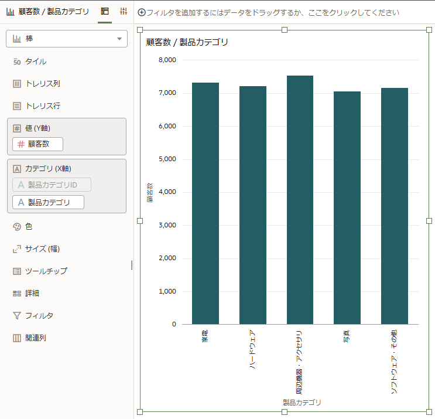Viewport: 435px width, 419px height.
Task: Click the ソフトウェア・その他 axis label
Action: coord(394,362)
